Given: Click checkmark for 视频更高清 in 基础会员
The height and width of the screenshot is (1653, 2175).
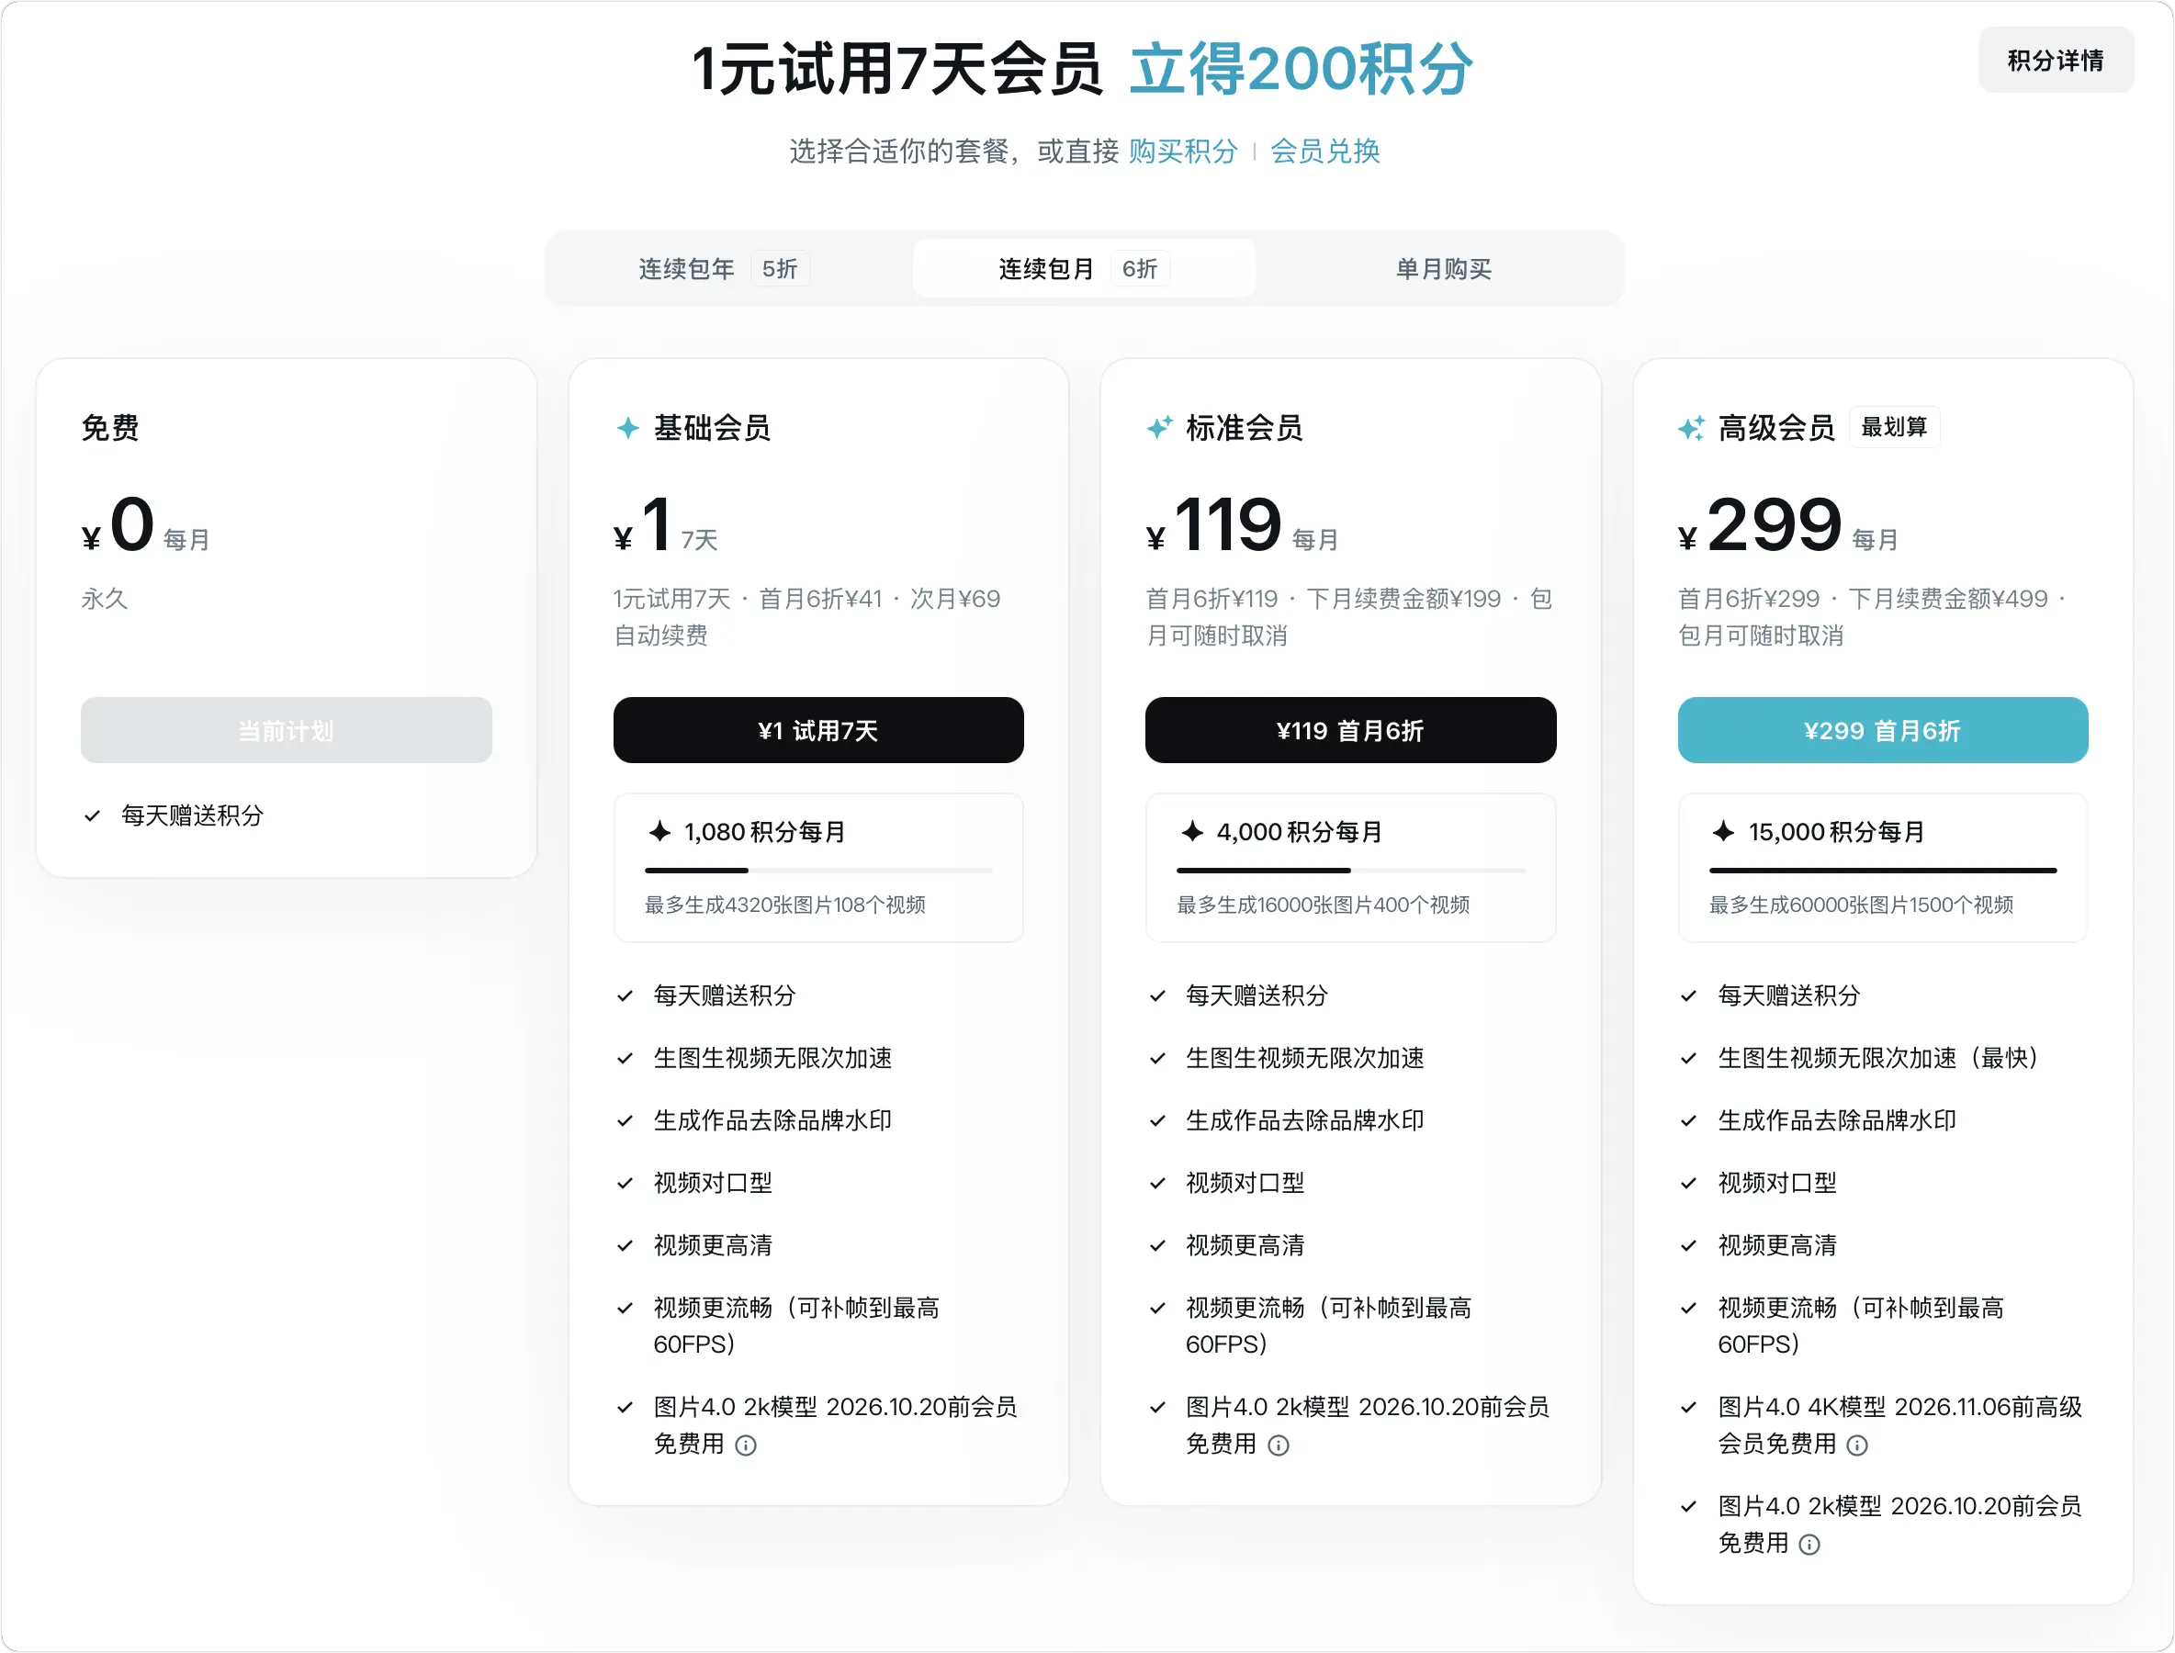Looking at the screenshot, I should [624, 1245].
